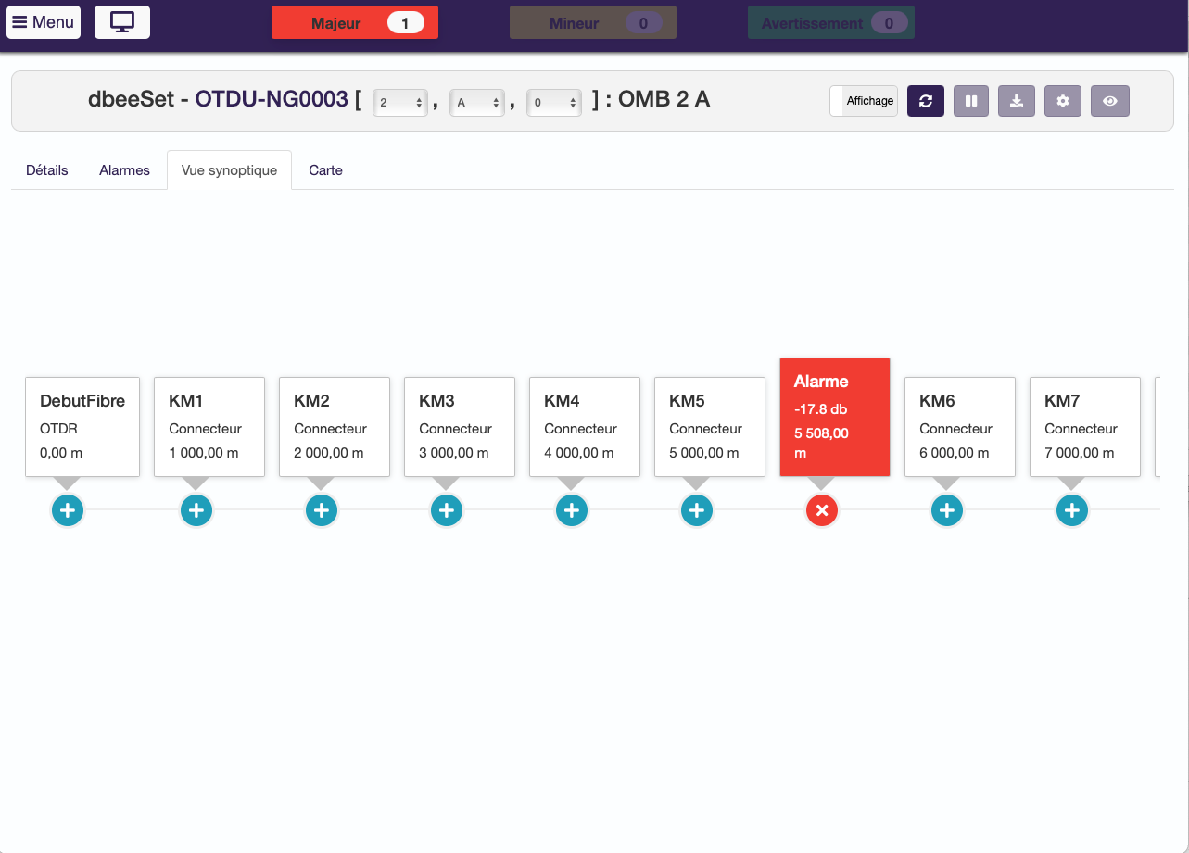Image resolution: width=1189 pixels, height=853 pixels.
Task: Click the download icon button
Action: 1016,101
